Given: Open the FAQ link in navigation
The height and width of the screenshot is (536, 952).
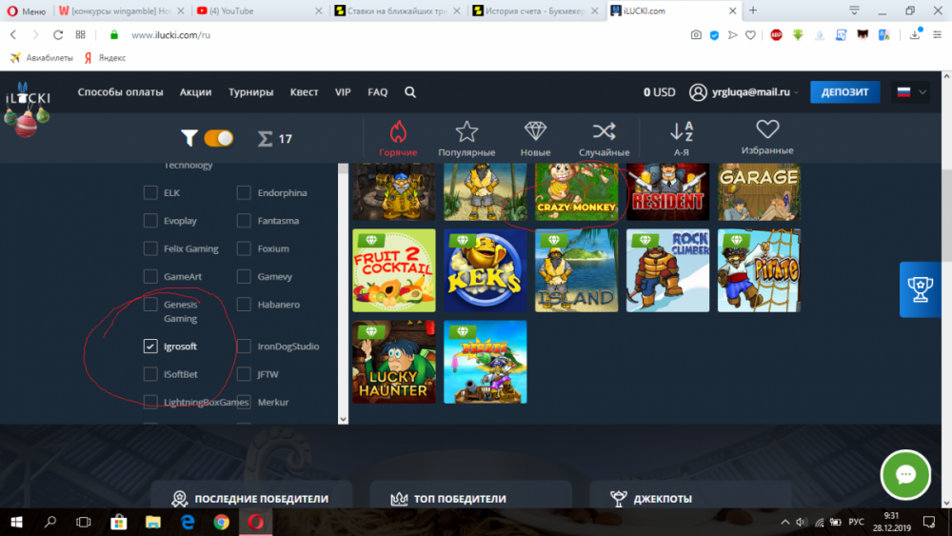Looking at the screenshot, I should pyautogui.click(x=378, y=92).
